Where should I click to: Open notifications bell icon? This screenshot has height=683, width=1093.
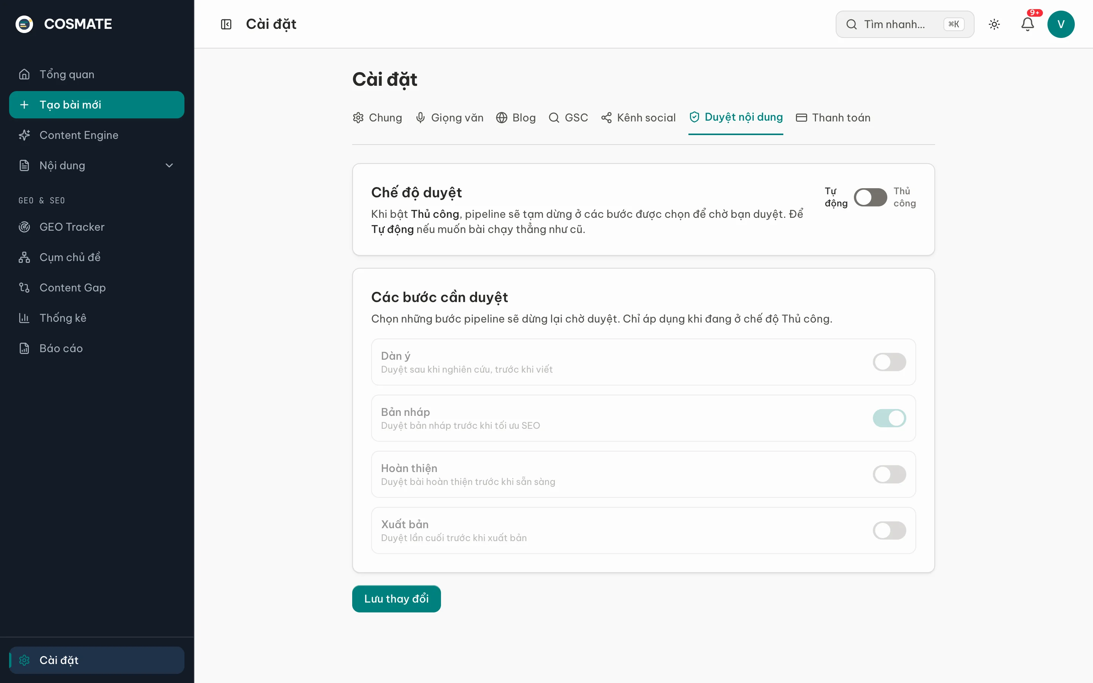click(1027, 24)
